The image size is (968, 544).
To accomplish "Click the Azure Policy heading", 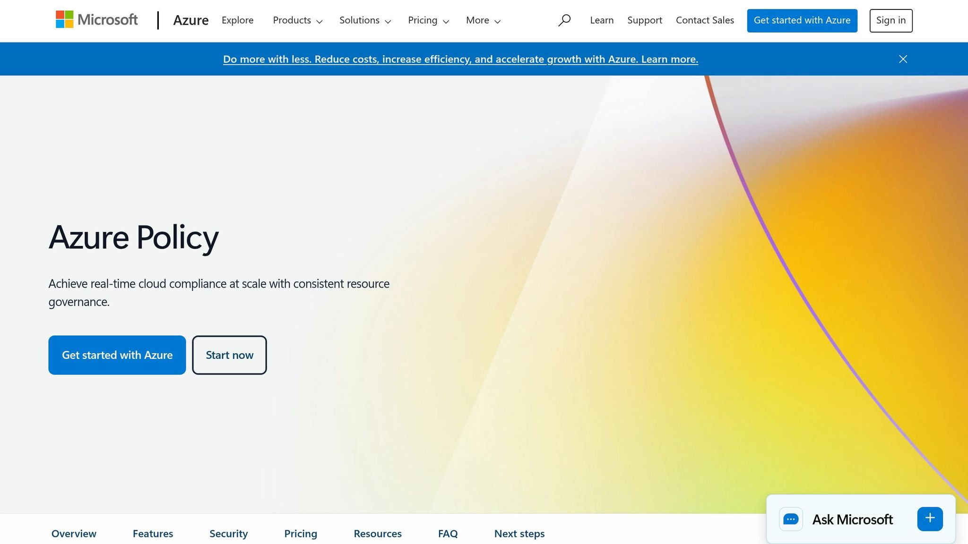I will point(134,238).
